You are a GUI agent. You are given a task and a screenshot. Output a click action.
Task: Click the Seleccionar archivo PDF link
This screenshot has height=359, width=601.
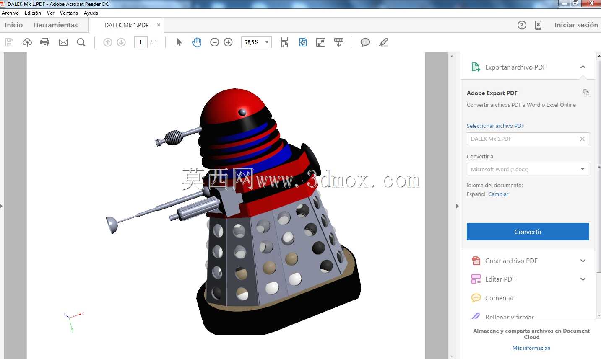(495, 126)
